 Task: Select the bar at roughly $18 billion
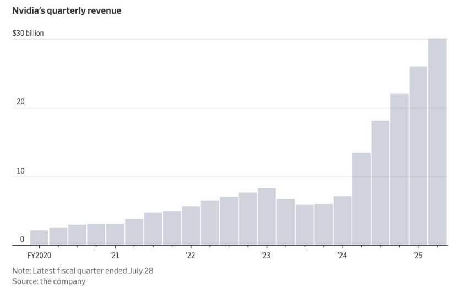381,184
